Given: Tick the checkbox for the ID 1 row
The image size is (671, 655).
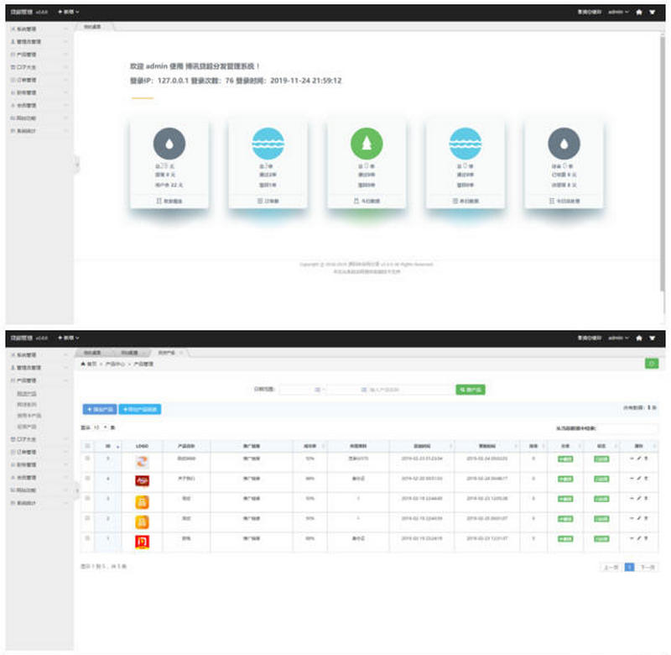Looking at the screenshot, I should click(87, 538).
